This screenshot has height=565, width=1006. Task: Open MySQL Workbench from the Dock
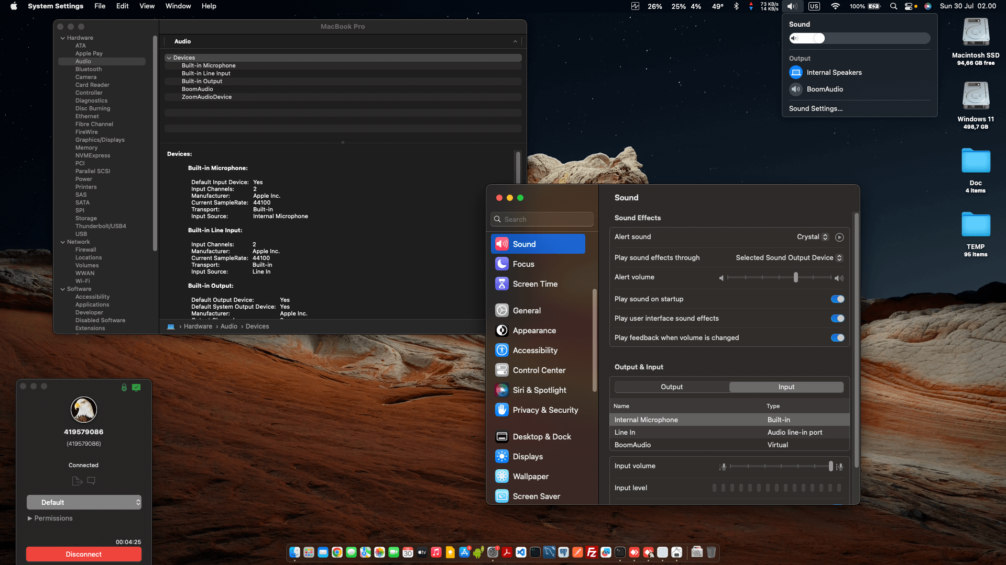coord(549,552)
